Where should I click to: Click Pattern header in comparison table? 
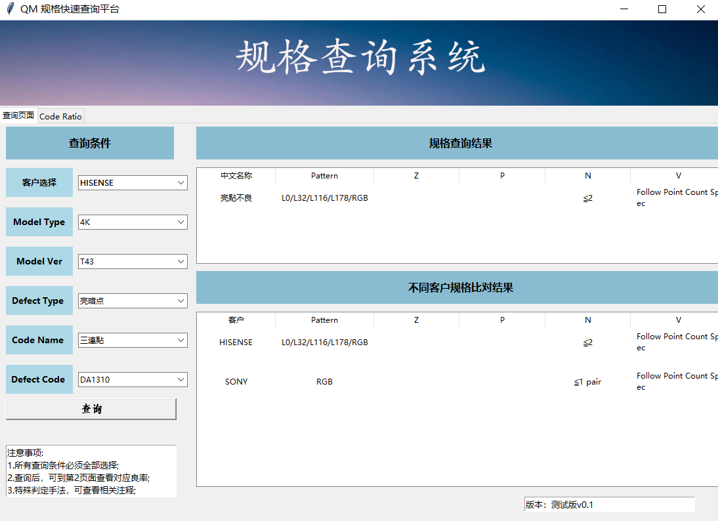coord(325,320)
